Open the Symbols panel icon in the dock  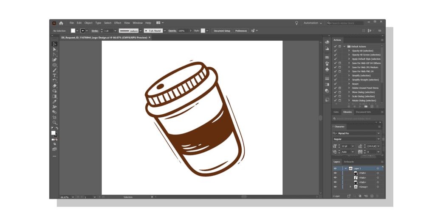tap(327, 69)
